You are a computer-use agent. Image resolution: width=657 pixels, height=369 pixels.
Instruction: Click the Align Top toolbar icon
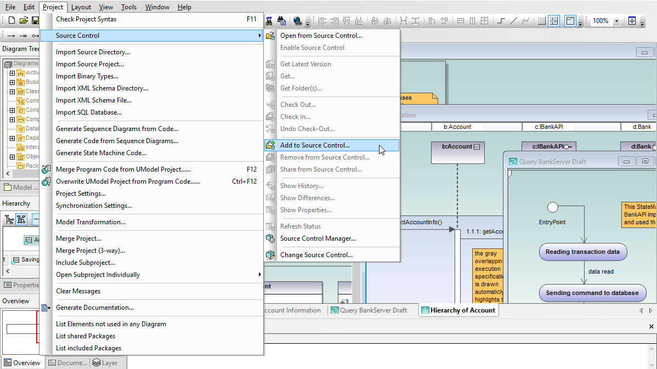tap(347, 20)
